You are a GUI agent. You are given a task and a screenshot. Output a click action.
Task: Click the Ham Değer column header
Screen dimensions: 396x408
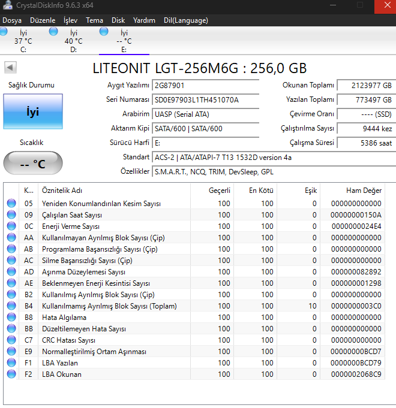coord(352,191)
